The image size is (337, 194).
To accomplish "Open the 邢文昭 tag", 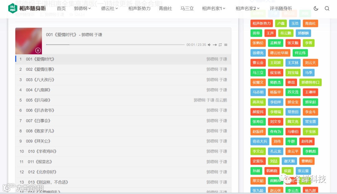I will click(258, 181).
